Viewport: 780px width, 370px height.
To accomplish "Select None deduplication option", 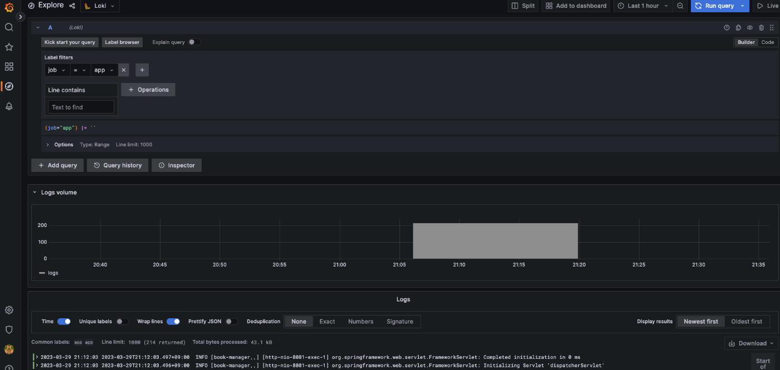I will [x=299, y=322].
